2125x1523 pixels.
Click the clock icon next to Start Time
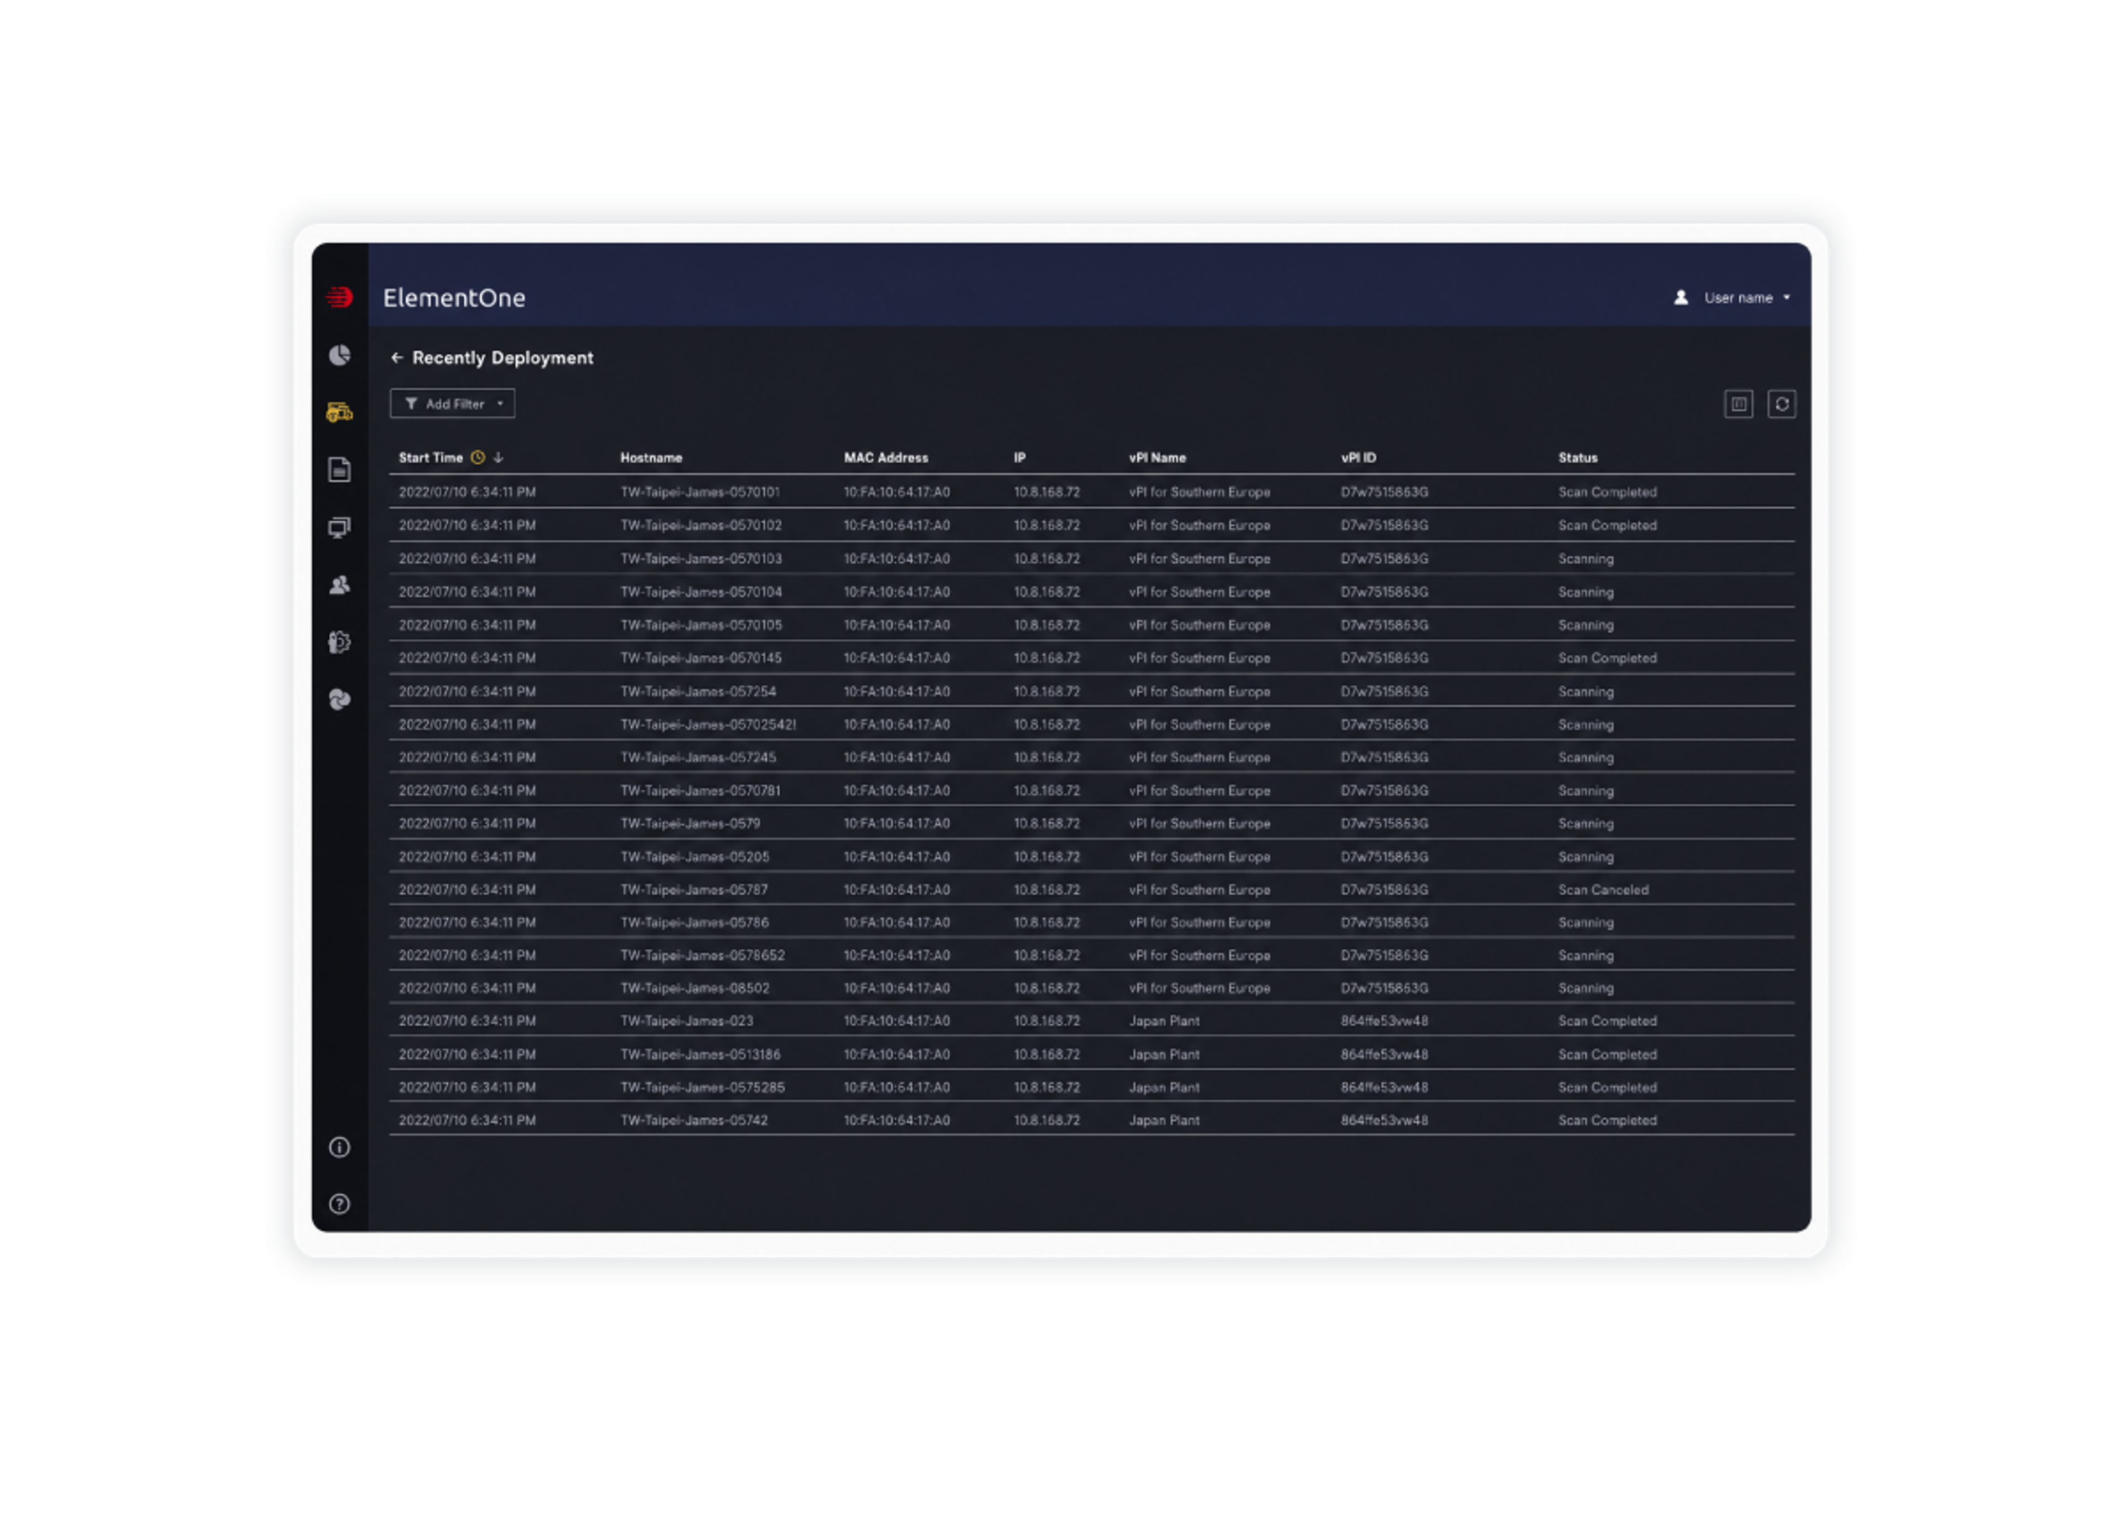[x=478, y=457]
